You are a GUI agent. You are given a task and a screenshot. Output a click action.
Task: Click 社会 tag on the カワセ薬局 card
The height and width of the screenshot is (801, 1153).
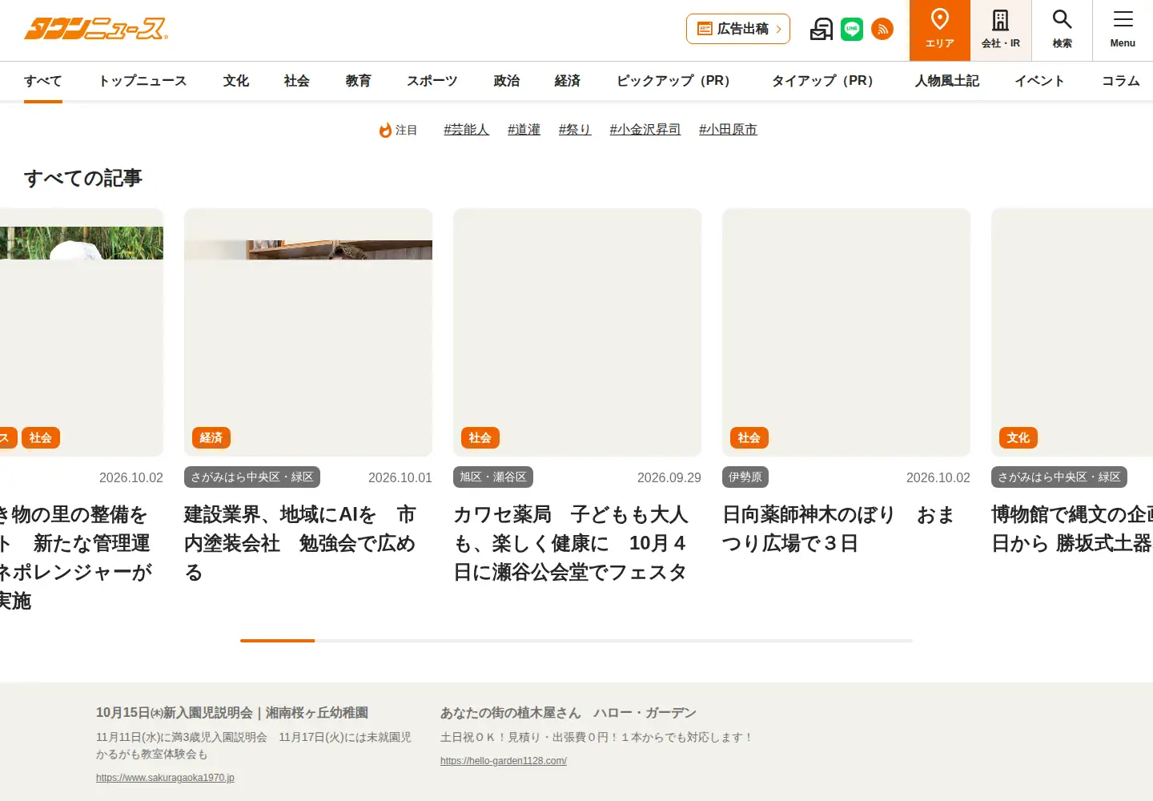pos(480,437)
